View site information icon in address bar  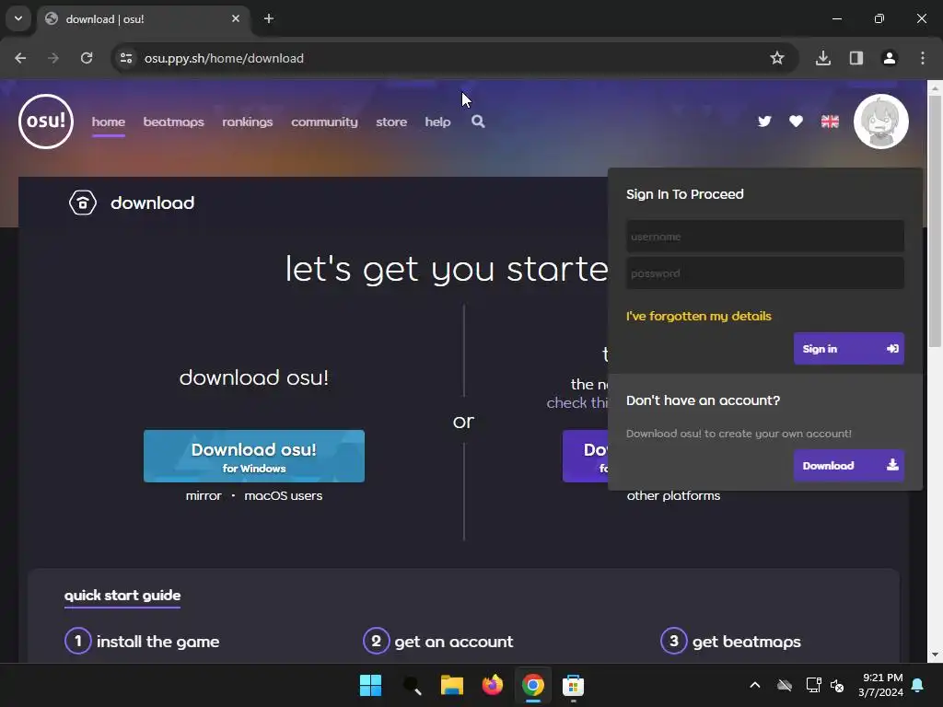(x=126, y=58)
